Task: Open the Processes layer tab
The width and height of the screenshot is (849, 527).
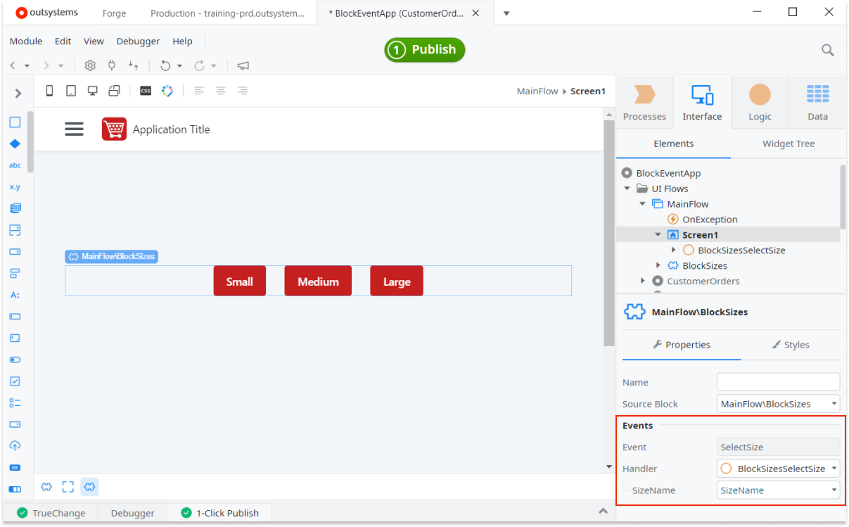Action: (644, 103)
